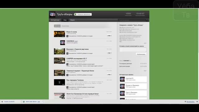Focus the channel search field
The height and width of the screenshot is (112, 199).
pos(132,20)
